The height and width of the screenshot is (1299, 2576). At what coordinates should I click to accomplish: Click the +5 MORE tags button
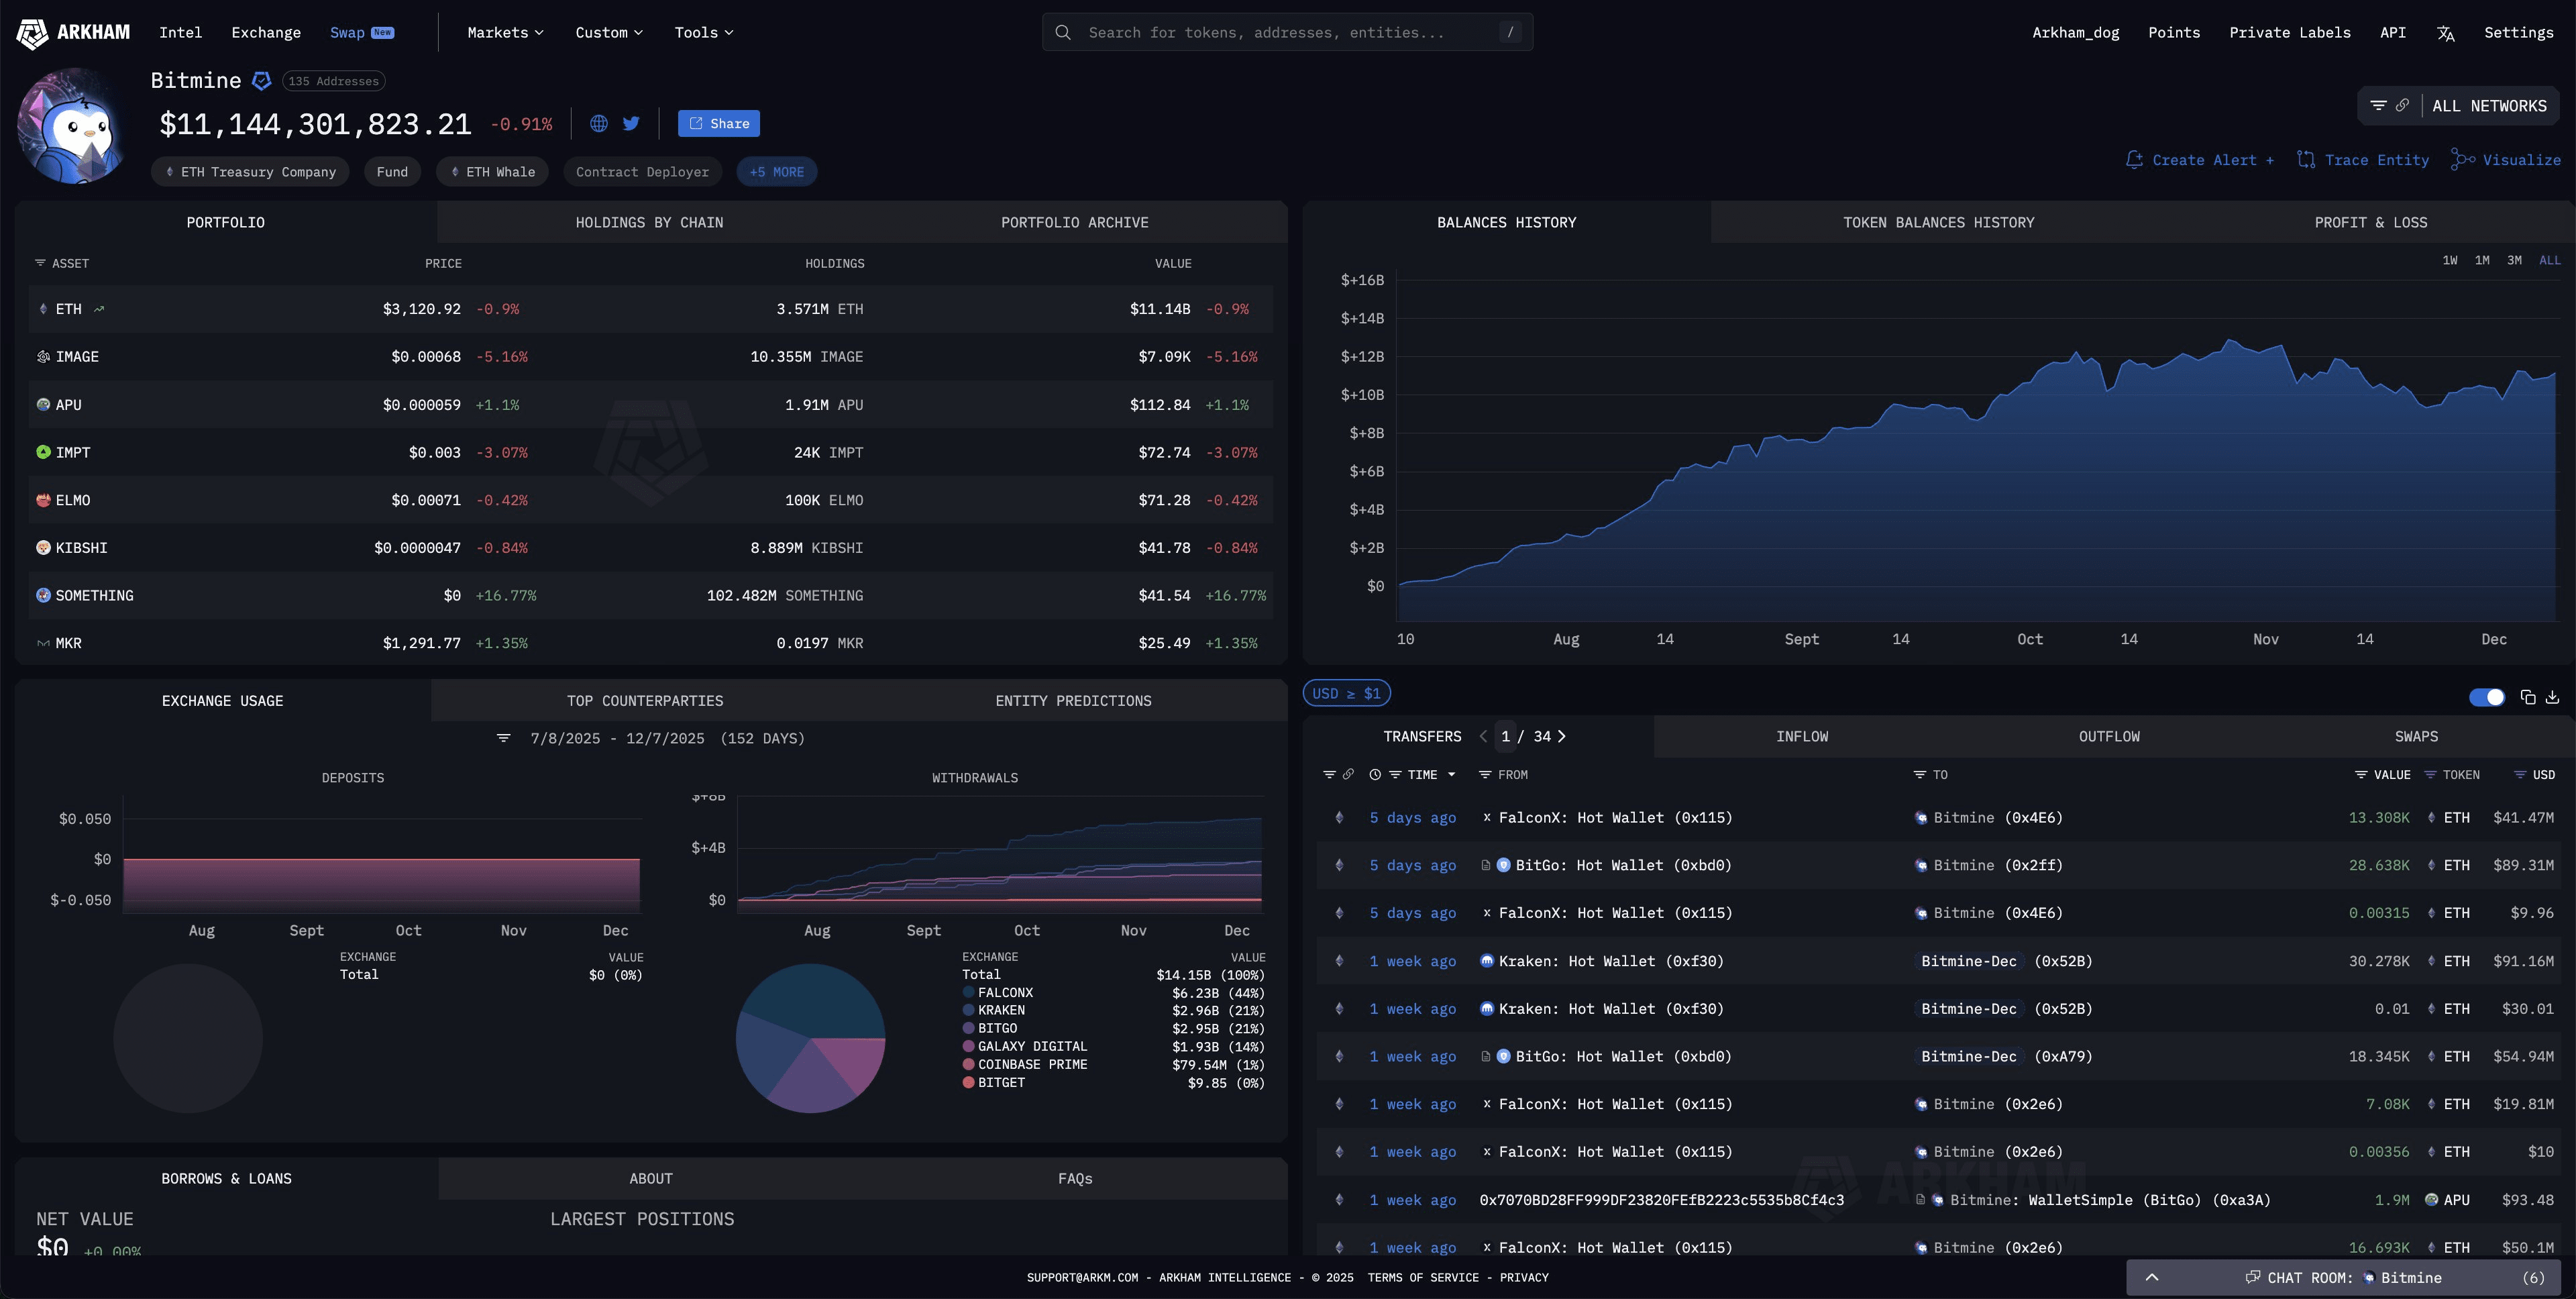(776, 172)
